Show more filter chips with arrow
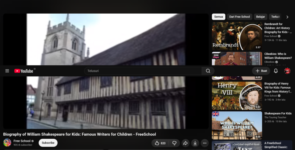 click(287, 17)
